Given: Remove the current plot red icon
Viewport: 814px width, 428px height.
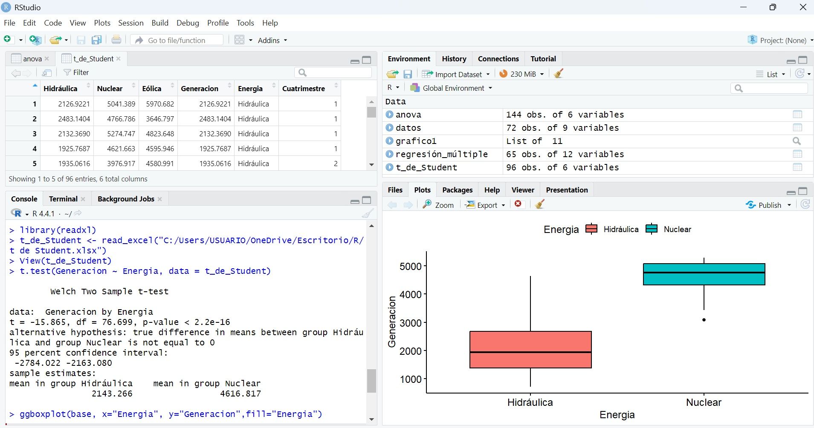Looking at the screenshot, I should tap(518, 204).
